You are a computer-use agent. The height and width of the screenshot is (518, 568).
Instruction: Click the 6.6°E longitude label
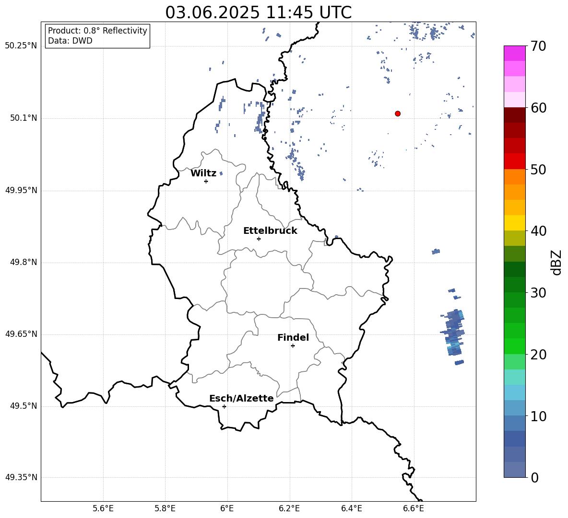(414, 508)
